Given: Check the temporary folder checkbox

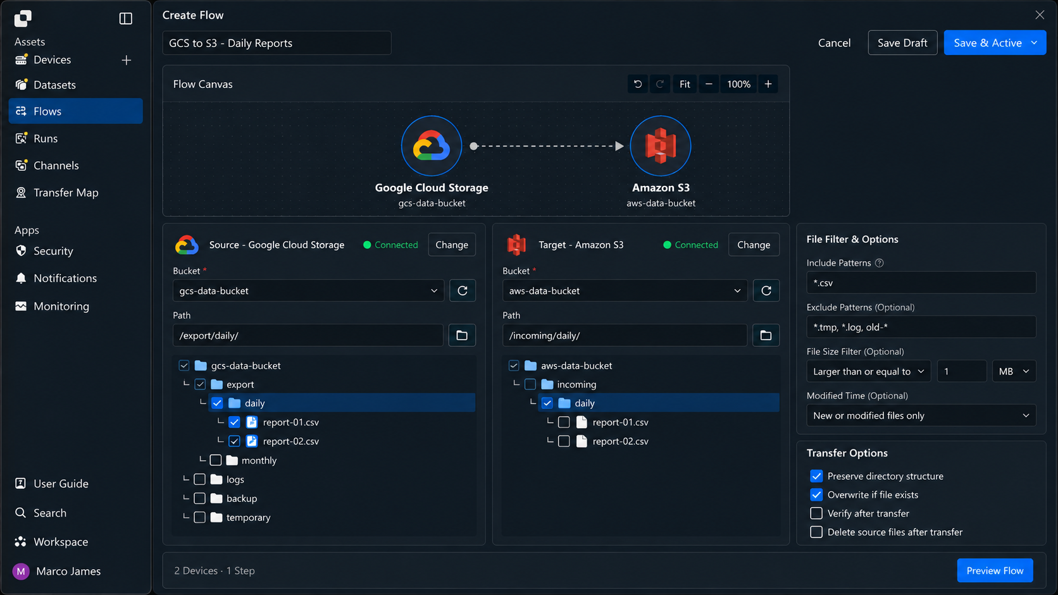Looking at the screenshot, I should (x=200, y=517).
